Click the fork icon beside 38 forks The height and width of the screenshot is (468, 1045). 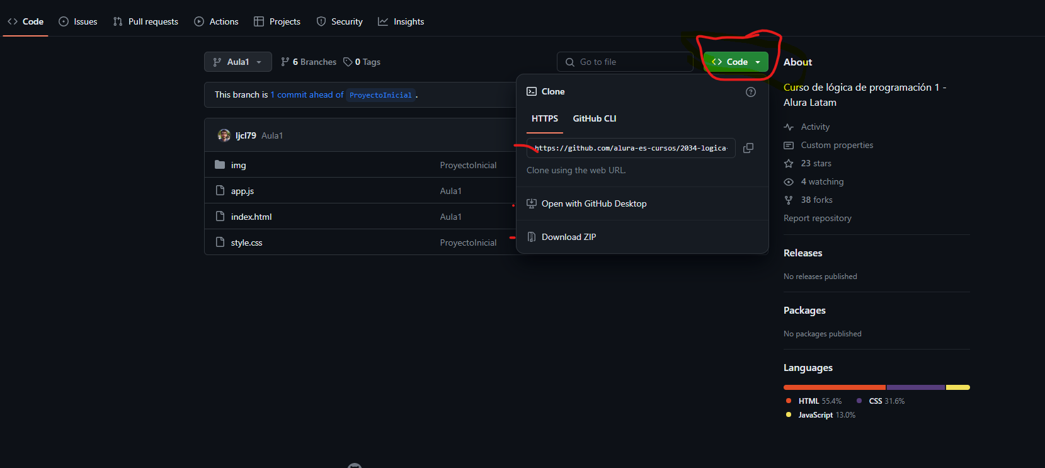(x=789, y=200)
